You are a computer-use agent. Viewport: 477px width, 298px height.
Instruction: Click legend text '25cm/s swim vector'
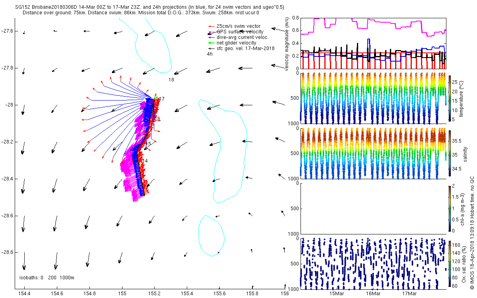[x=239, y=26]
